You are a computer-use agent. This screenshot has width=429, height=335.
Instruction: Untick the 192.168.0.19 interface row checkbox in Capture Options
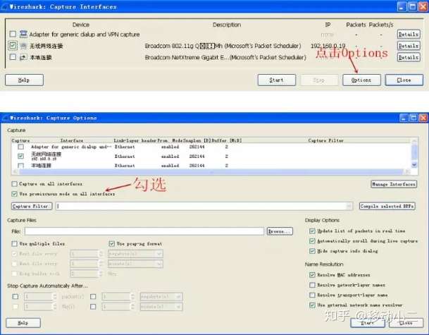(21, 156)
